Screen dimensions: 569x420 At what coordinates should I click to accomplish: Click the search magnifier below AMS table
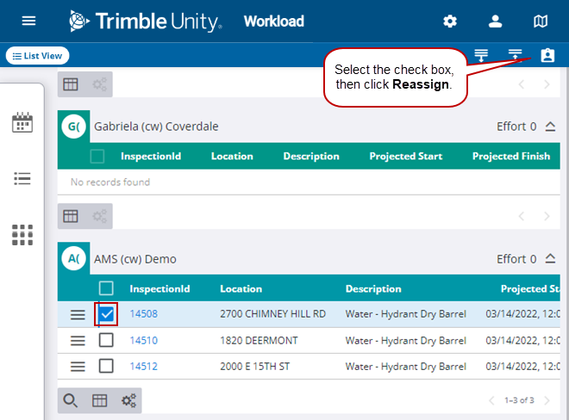pyautogui.click(x=71, y=400)
